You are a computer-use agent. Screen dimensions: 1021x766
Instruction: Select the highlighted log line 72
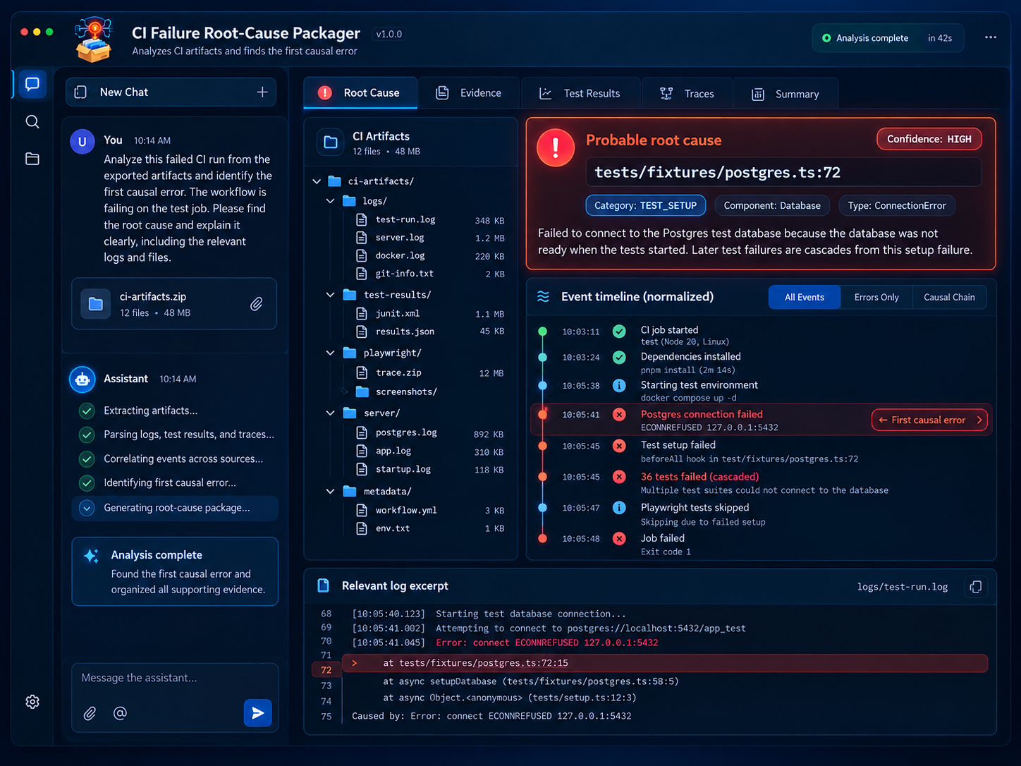(664, 663)
